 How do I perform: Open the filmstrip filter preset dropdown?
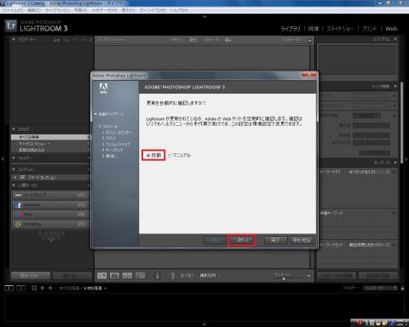pos(380,288)
